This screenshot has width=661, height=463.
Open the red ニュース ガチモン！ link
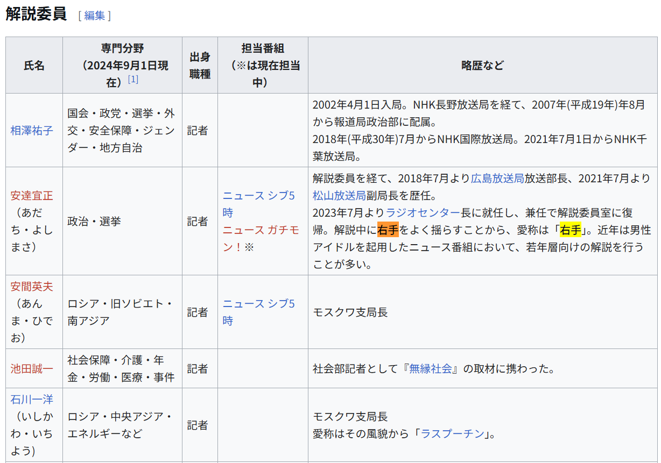click(261, 238)
